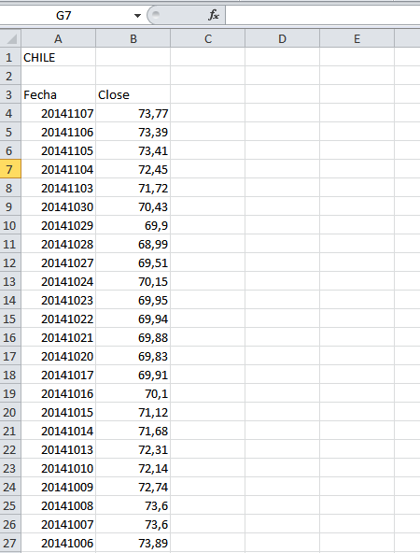Select column B header
420x553 pixels.
(133, 38)
